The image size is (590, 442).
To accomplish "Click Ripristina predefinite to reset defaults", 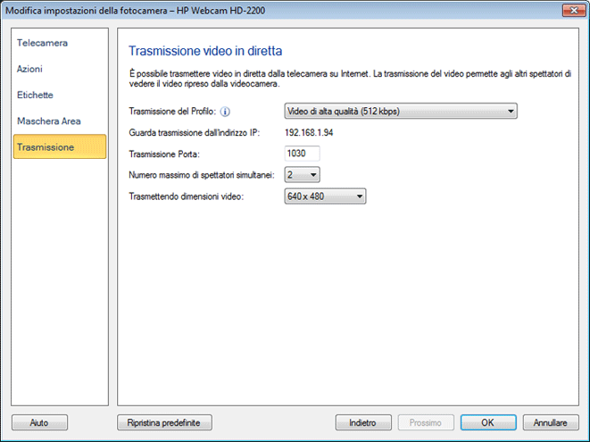I will [170, 422].
